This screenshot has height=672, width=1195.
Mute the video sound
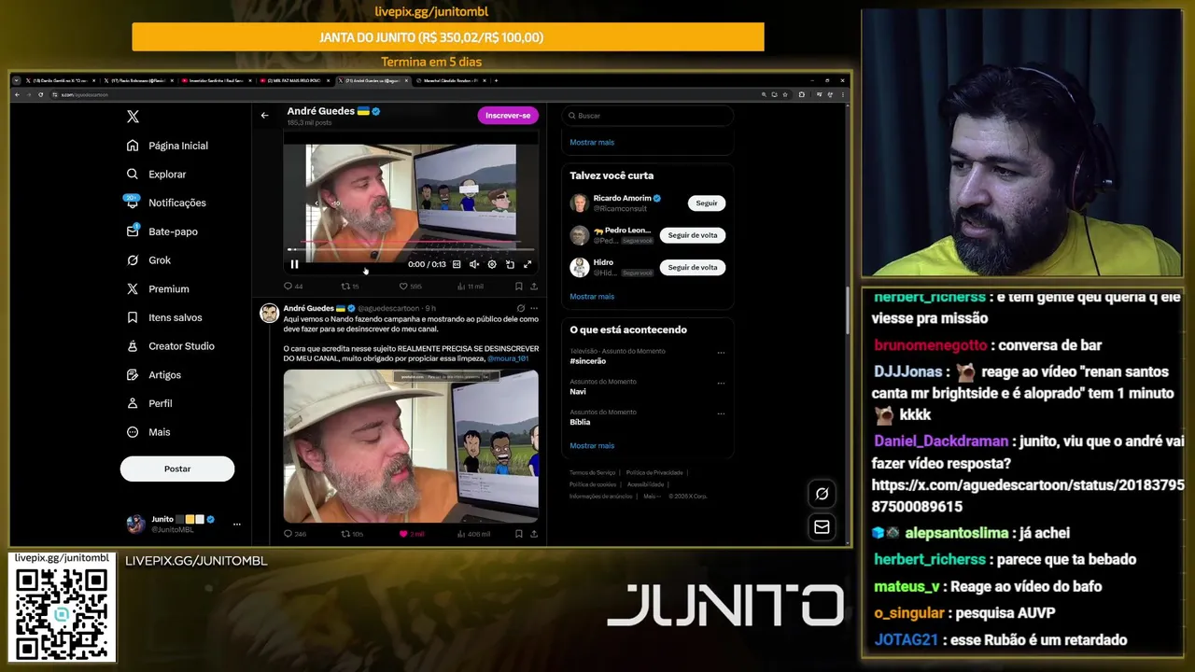[x=474, y=264]
